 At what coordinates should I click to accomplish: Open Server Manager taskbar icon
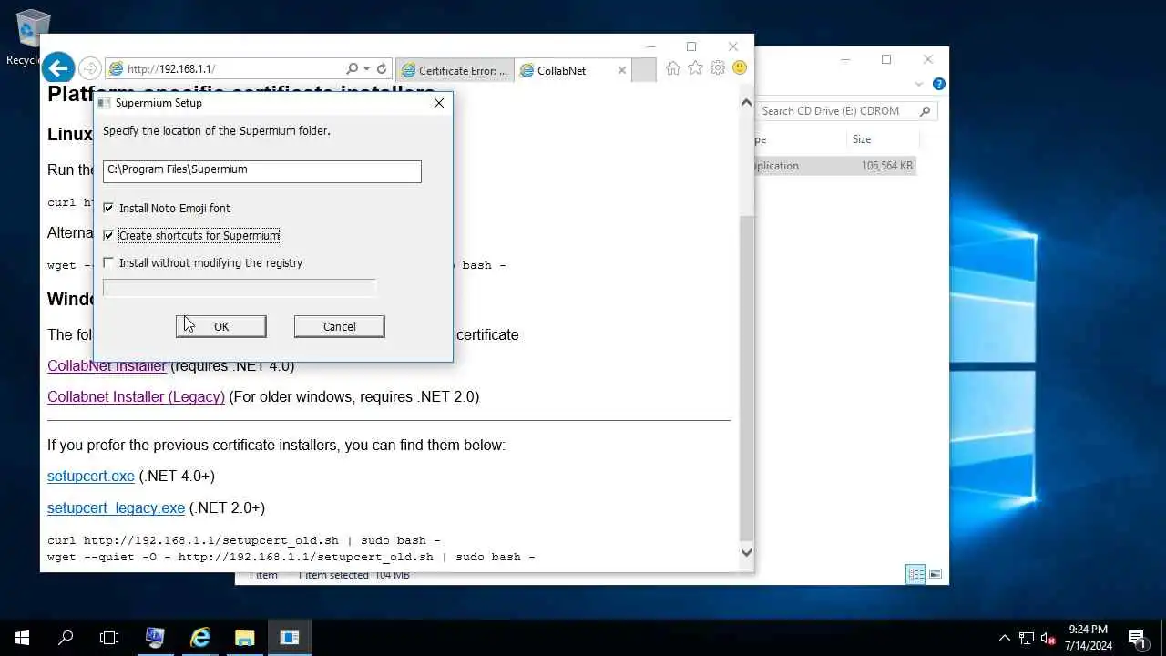(155, 638)
